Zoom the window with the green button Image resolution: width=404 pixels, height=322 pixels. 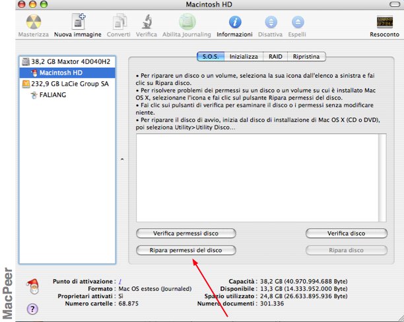tap(44, 5)
